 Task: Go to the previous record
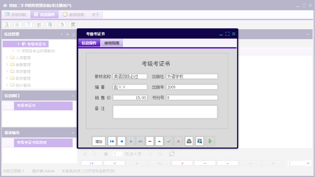click(x=121, y=141)
